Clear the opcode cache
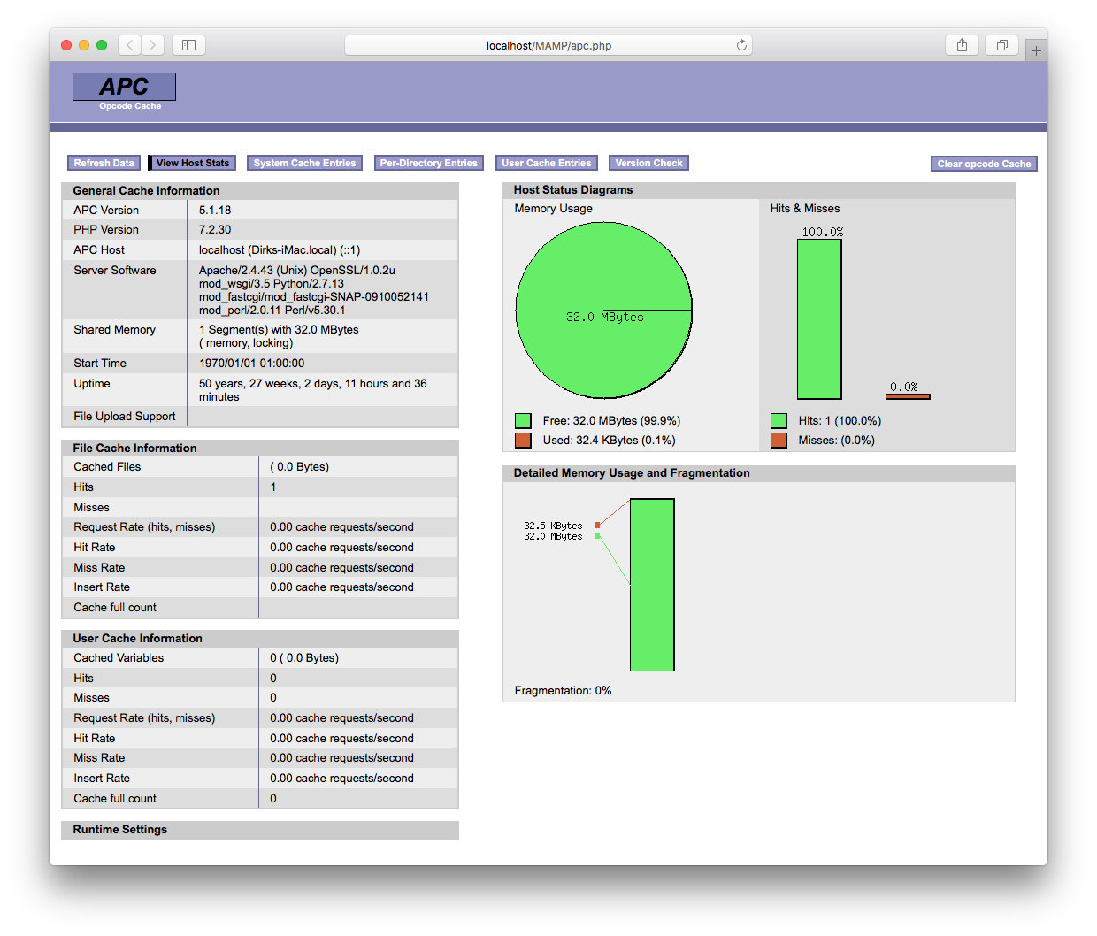The image size is (1097, 936). [984, 164]
